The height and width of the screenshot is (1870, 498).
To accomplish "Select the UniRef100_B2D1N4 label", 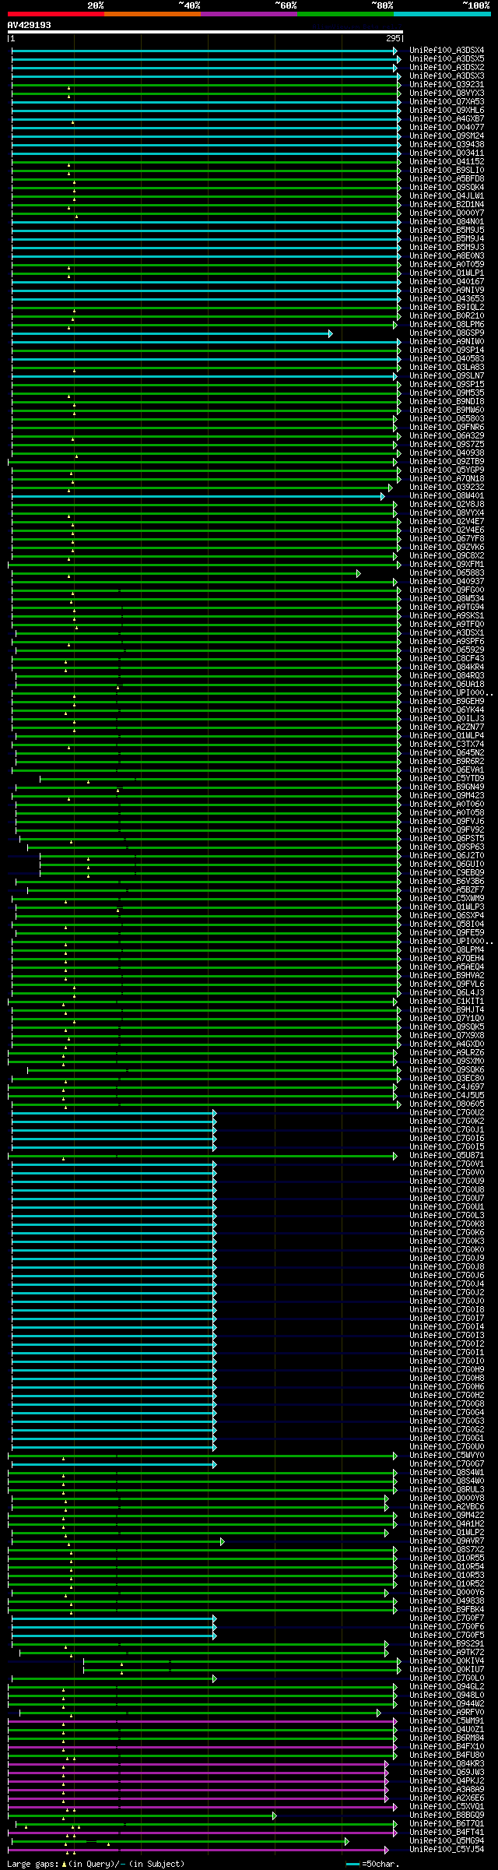I will coord(447,205).
